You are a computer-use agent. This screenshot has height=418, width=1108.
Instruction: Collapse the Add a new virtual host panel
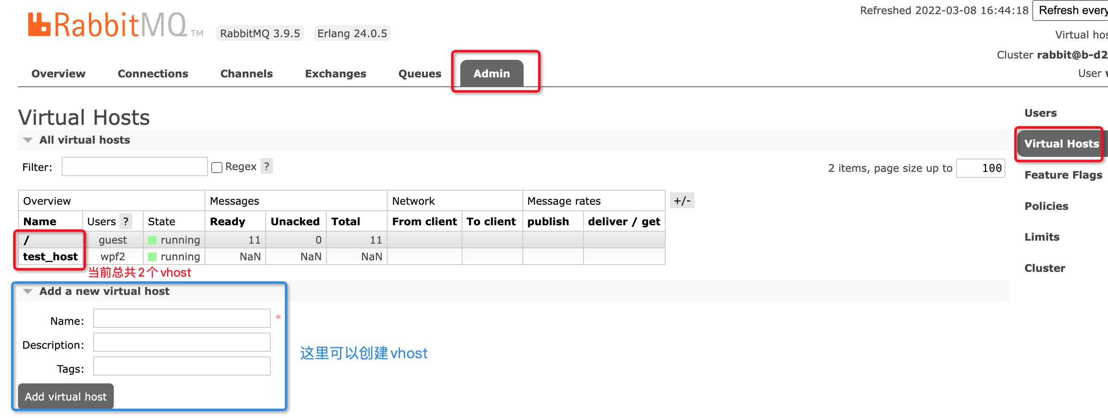(28, 291)
